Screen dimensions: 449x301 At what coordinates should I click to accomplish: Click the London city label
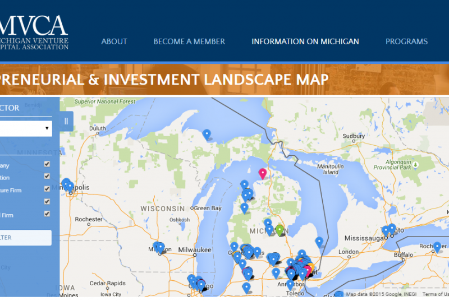point(349,252)
